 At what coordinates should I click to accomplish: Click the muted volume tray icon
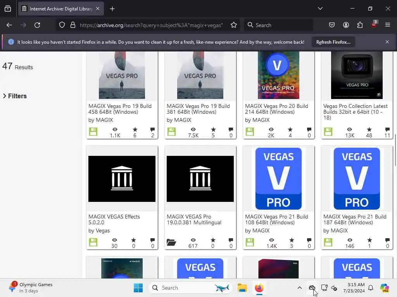coord(334,288)
